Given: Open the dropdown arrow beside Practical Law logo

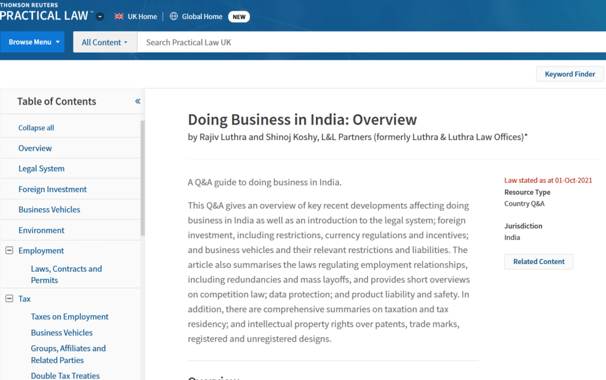Looking at the screenshot, I should point(100,17).
